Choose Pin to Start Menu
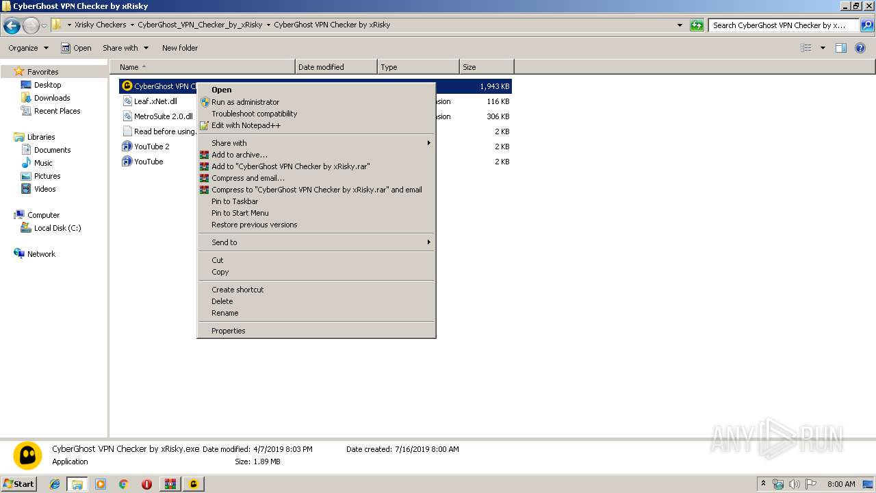Viewport: 876px width, 493px height. (316, 213)
